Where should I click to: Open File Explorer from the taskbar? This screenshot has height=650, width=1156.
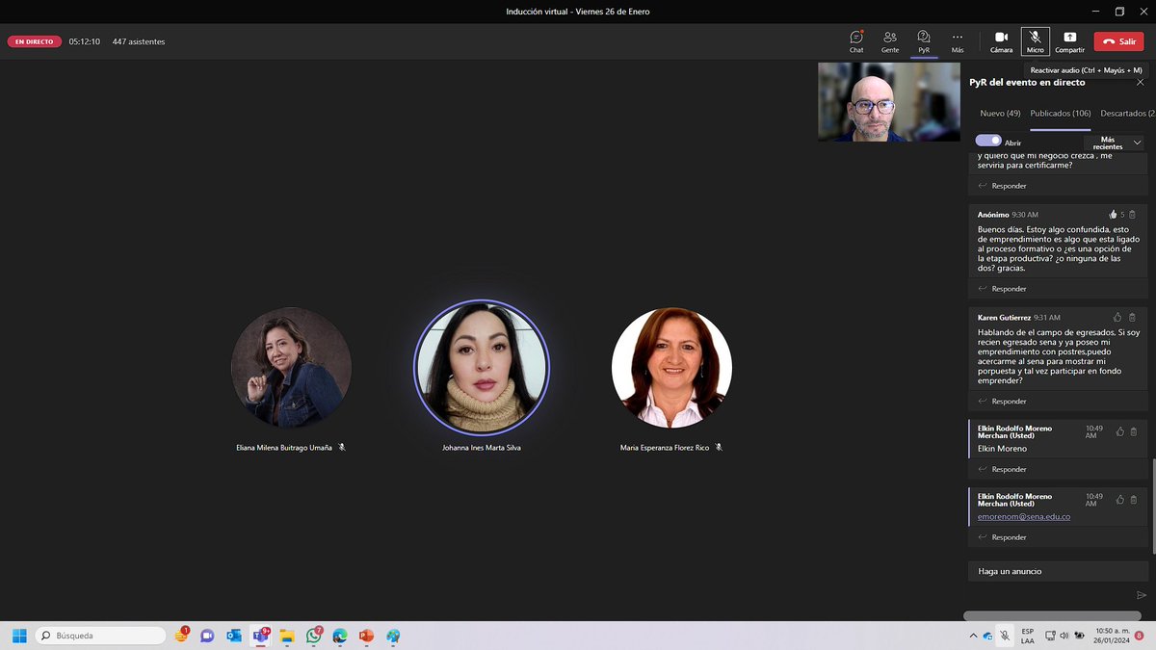[x=286, y=636]
